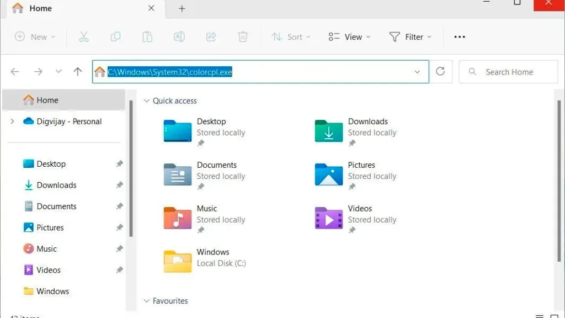Click the pin icon next to sidebar Pictures

coord(119,227)
